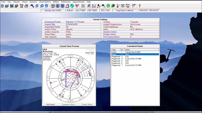202x113 pixels.
Task: Click the Save chart disk icon
Action: [12, 6]
